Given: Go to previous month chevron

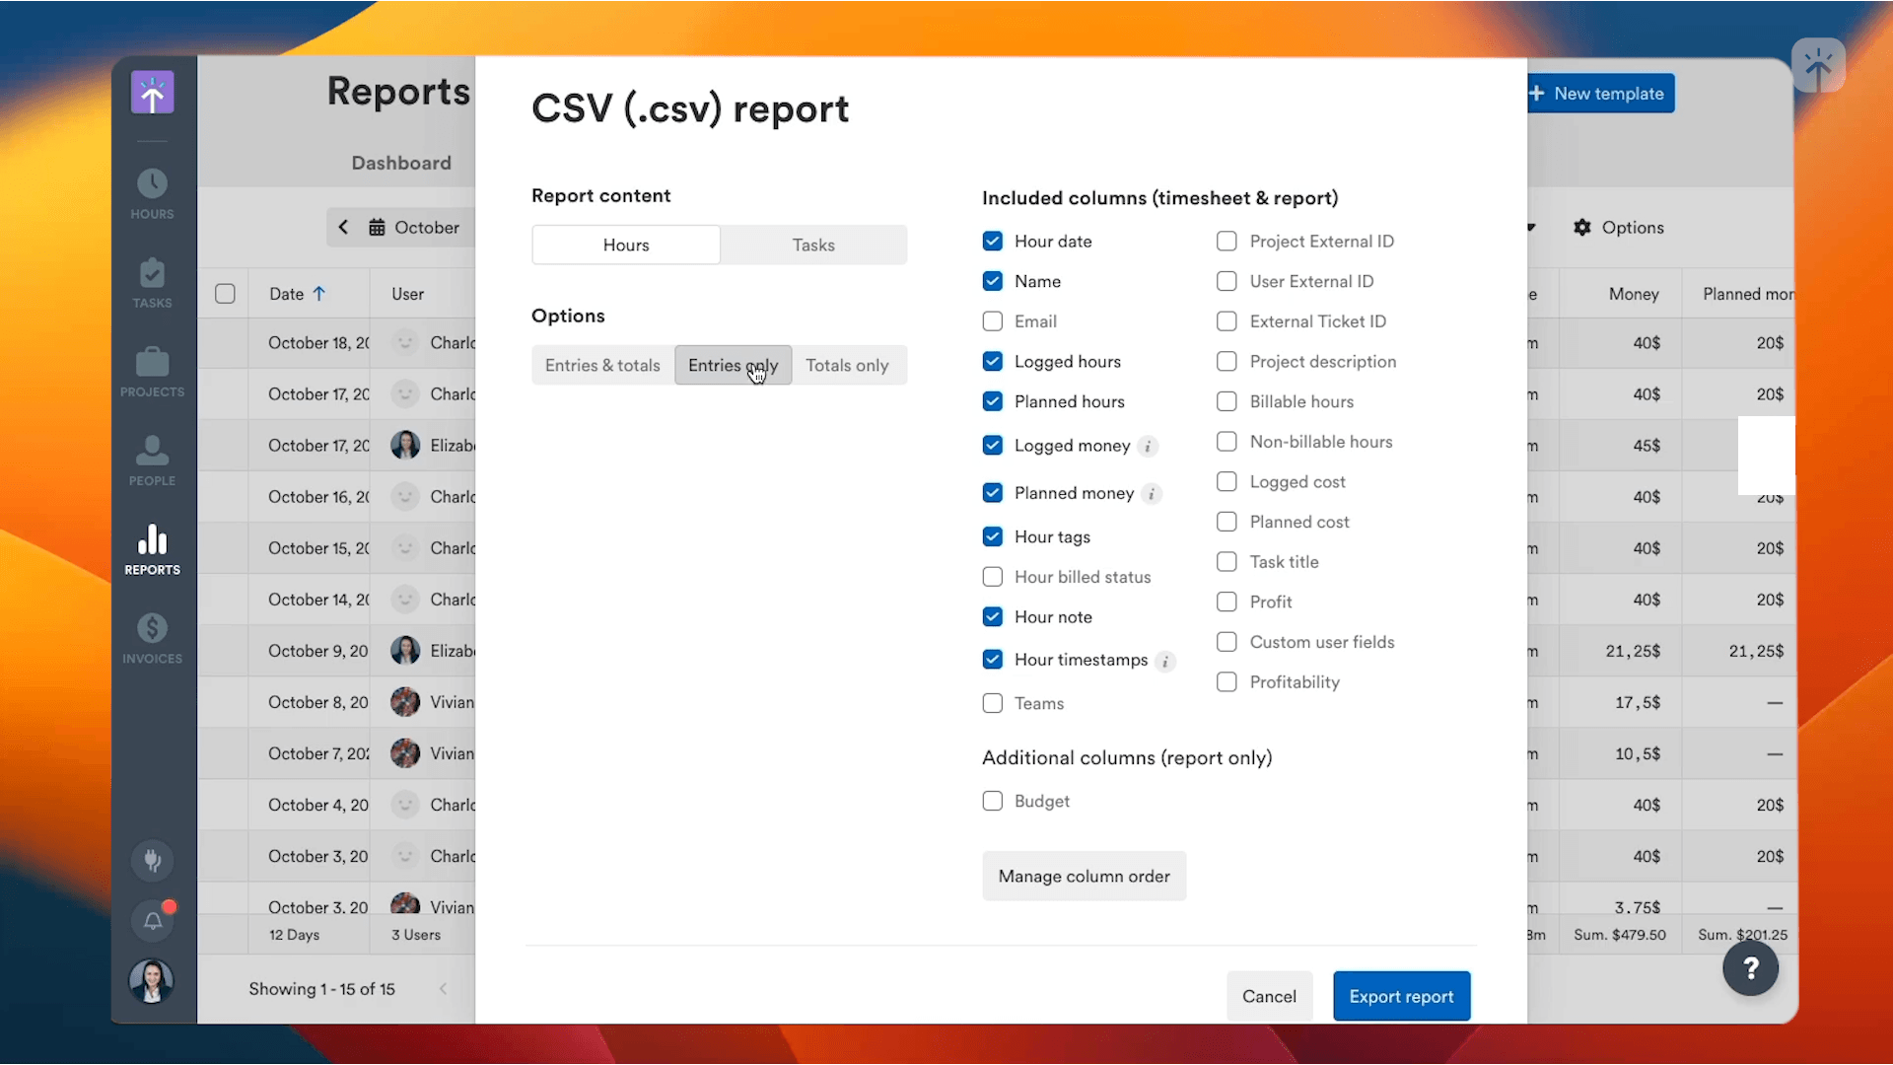Looking at the screenshot, I should pyautogui.click(x=343, y=228).
